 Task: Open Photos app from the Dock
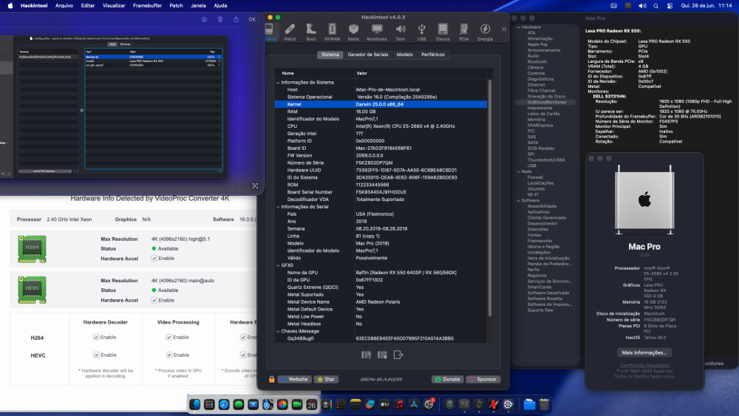282,404
